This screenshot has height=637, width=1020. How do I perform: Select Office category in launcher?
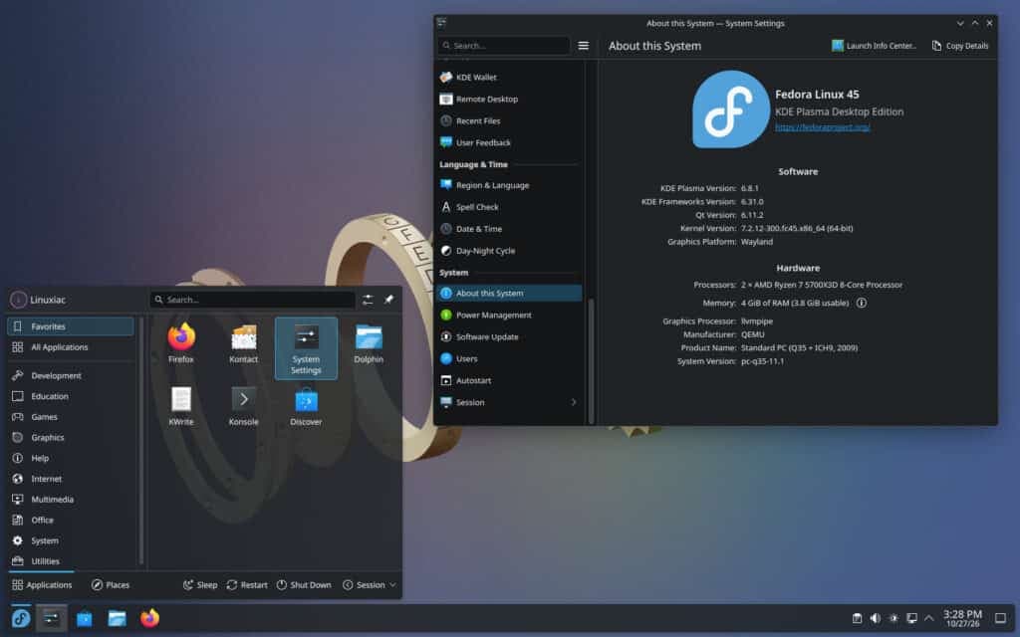tap(71, 520)
